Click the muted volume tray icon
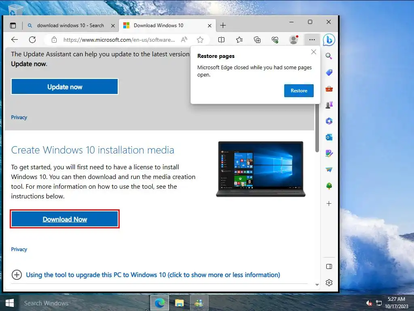The image size is (414, 311). 369,303
